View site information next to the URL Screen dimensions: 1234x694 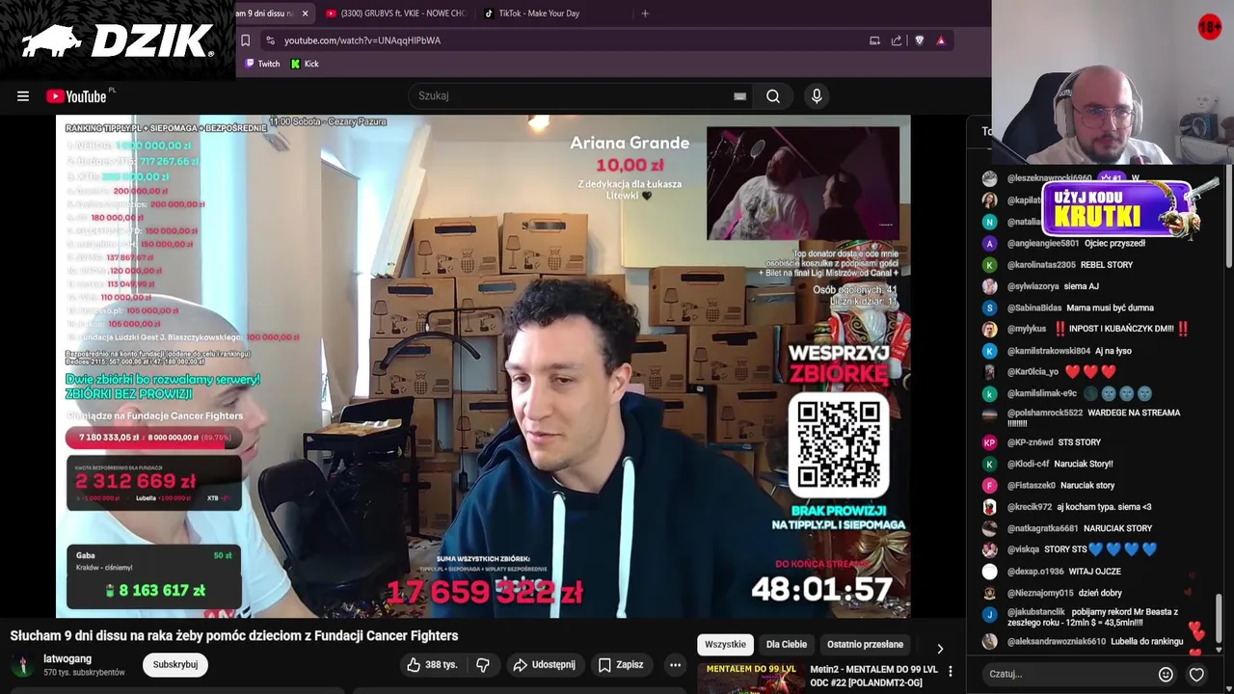point(270,40)
